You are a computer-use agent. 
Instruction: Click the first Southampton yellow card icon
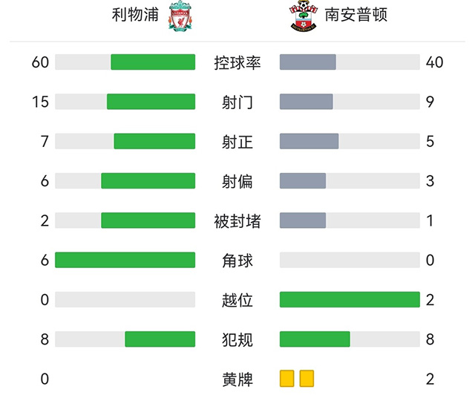click(287, 379)
